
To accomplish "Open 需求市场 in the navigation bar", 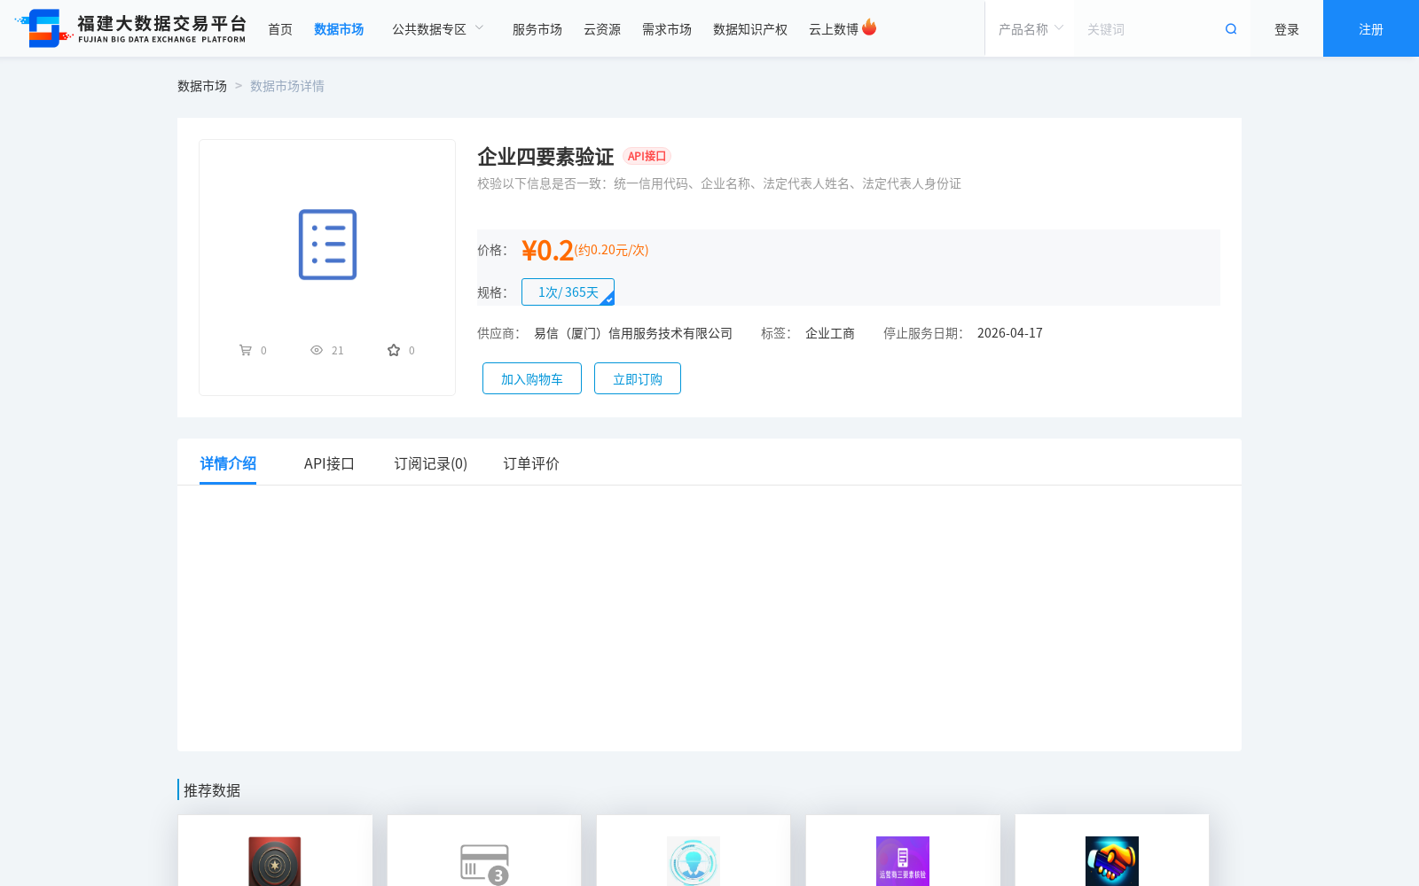I will coord(667,29).
